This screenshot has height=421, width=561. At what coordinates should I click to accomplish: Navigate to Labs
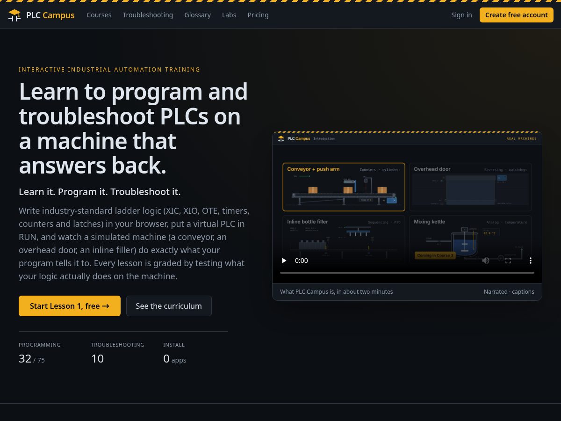pyautogui.click(x=229, y=15)
